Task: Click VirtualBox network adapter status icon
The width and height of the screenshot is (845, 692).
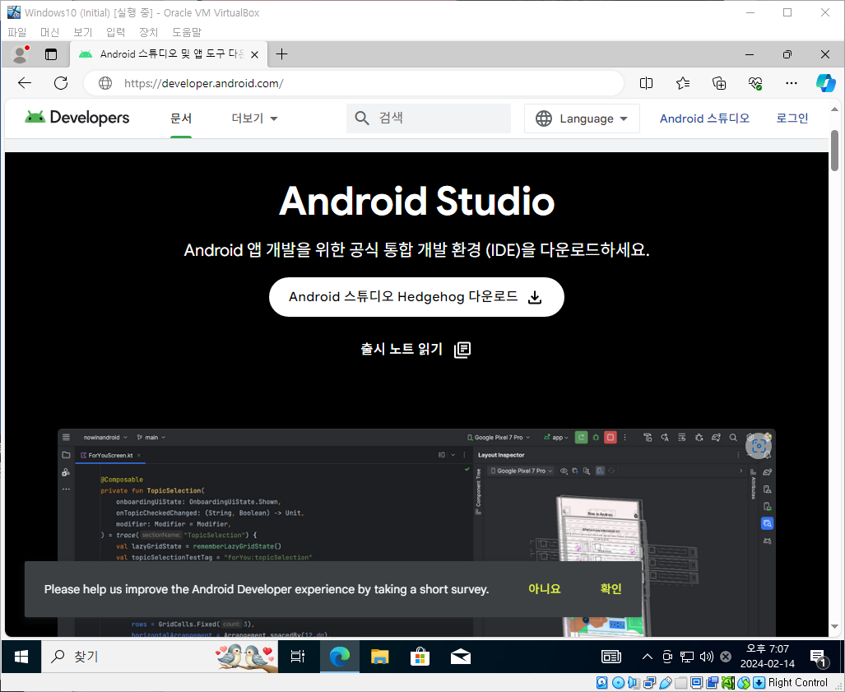Action: click(x=650, y=683)
